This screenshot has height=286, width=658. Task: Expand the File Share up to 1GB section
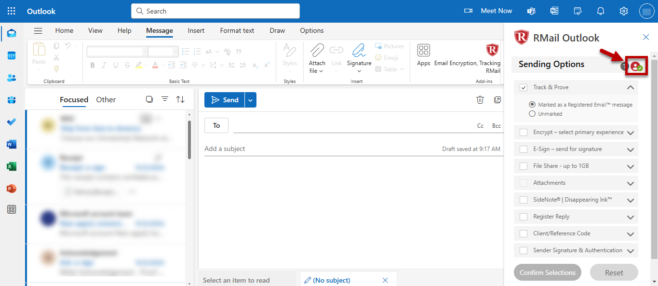point(630,166)
